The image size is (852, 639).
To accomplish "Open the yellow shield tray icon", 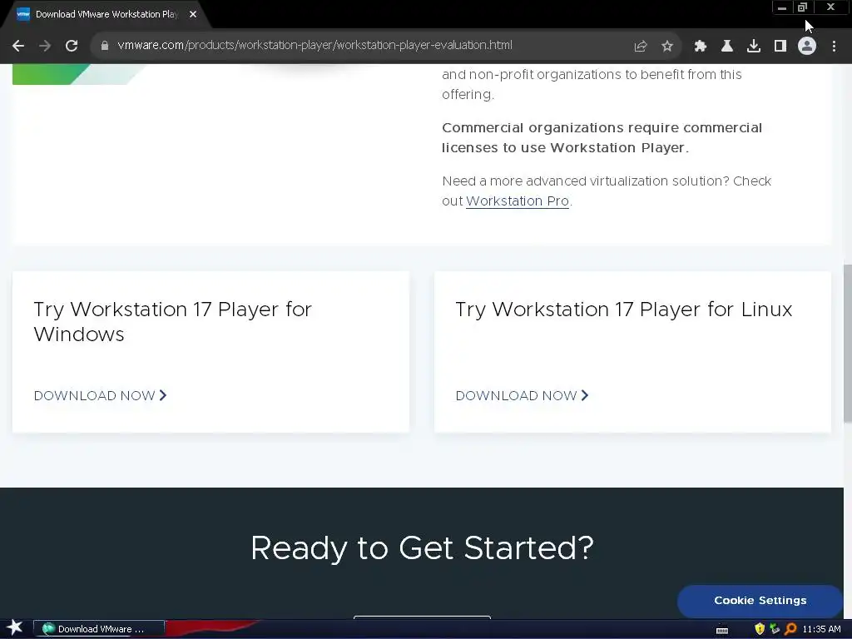I will click(760, 629).
